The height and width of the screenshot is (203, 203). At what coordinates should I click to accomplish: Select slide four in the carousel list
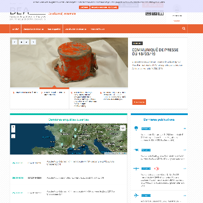click(x=113, y=96)
